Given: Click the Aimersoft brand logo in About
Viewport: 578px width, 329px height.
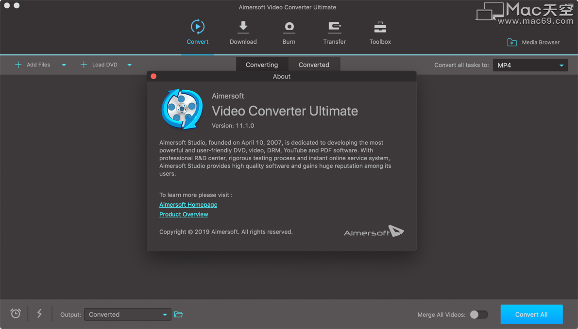Looking at the screenshot, I should click(x=374, y=231).
